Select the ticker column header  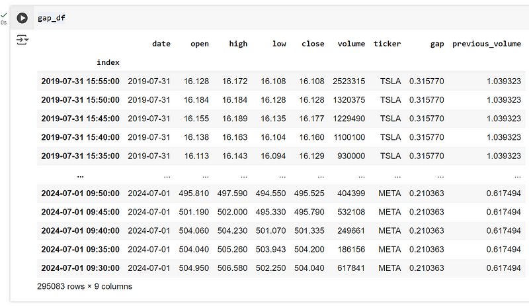coord(387,44)
